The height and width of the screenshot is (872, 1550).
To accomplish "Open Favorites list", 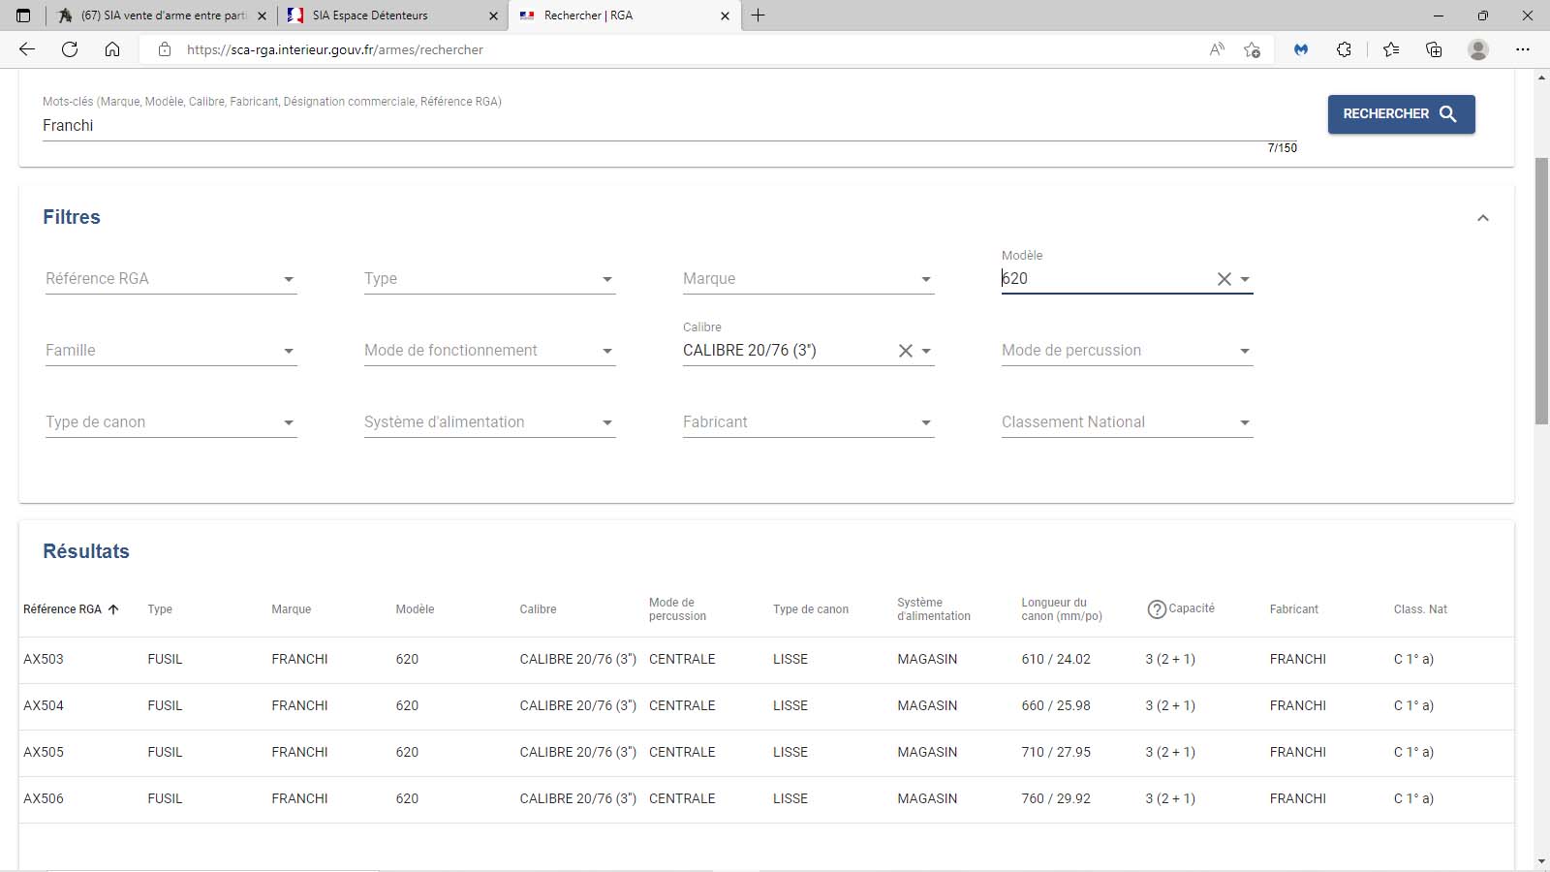I will (x=1391, y=49).
